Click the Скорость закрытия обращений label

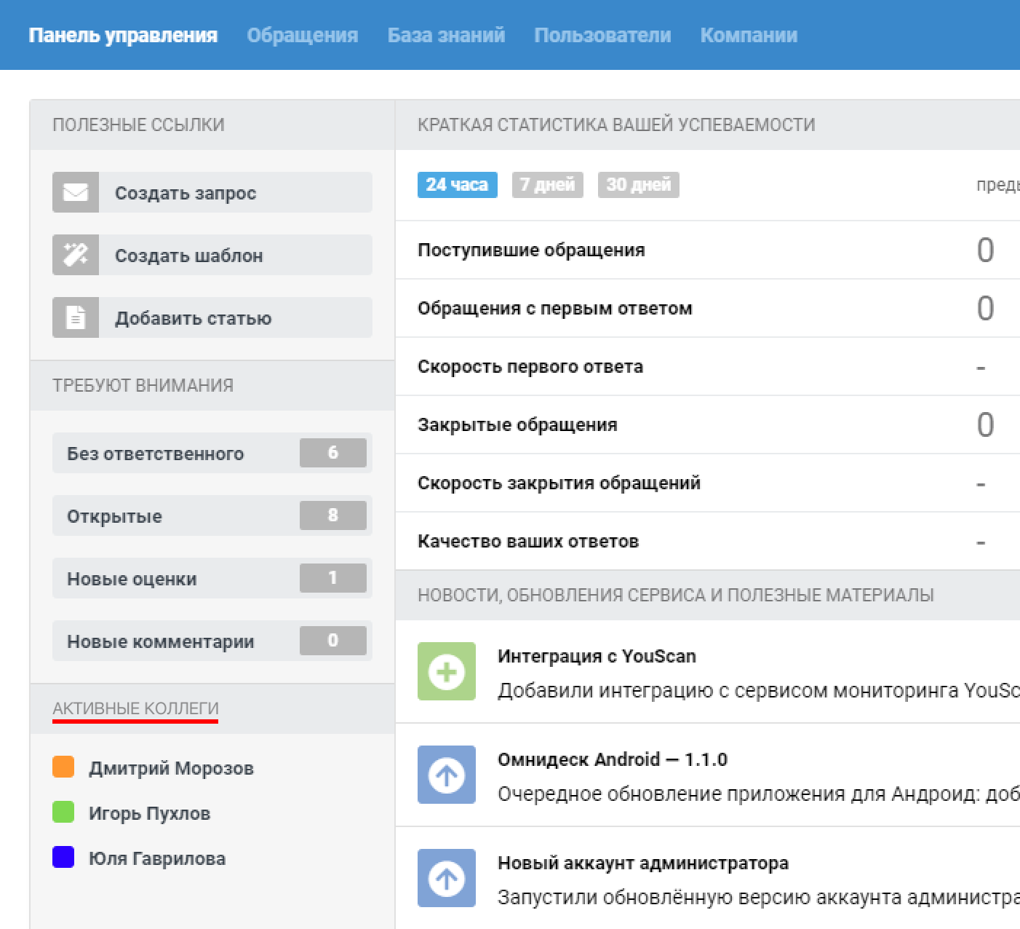click(x=559, y=483)
